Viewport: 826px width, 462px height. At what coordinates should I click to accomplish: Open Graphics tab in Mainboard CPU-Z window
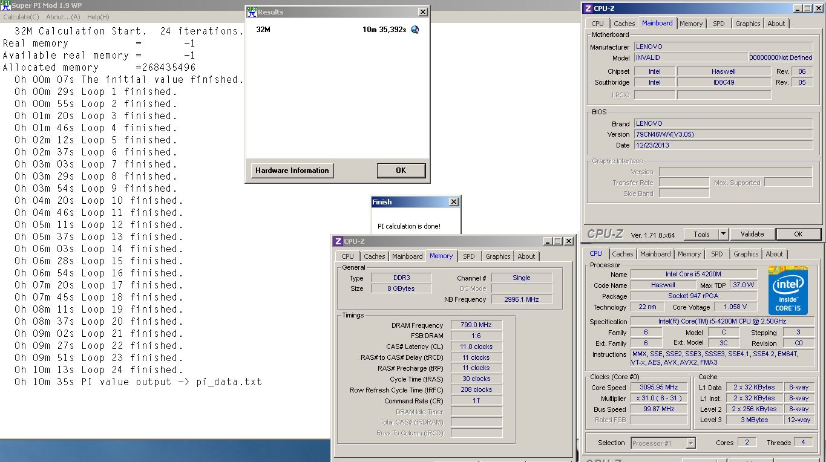point(748,24)
